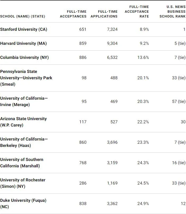
Task: Click Columbia's 886 acceptances cell
Action: [83, 58]
